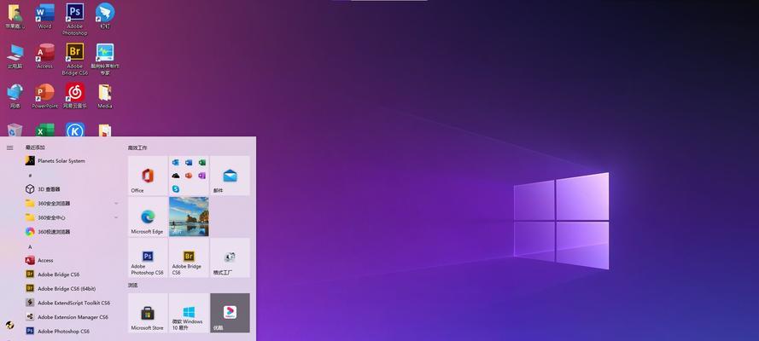Viewport: 759px width, 341px height.
Task: Open the 酷狗铃声制作专家 desktop shortcut
Action: [x=105, y=60]
